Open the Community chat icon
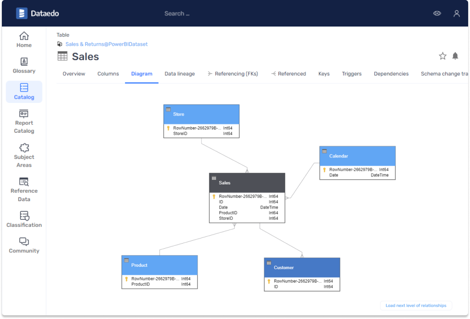470x319 pixels. 24,242
